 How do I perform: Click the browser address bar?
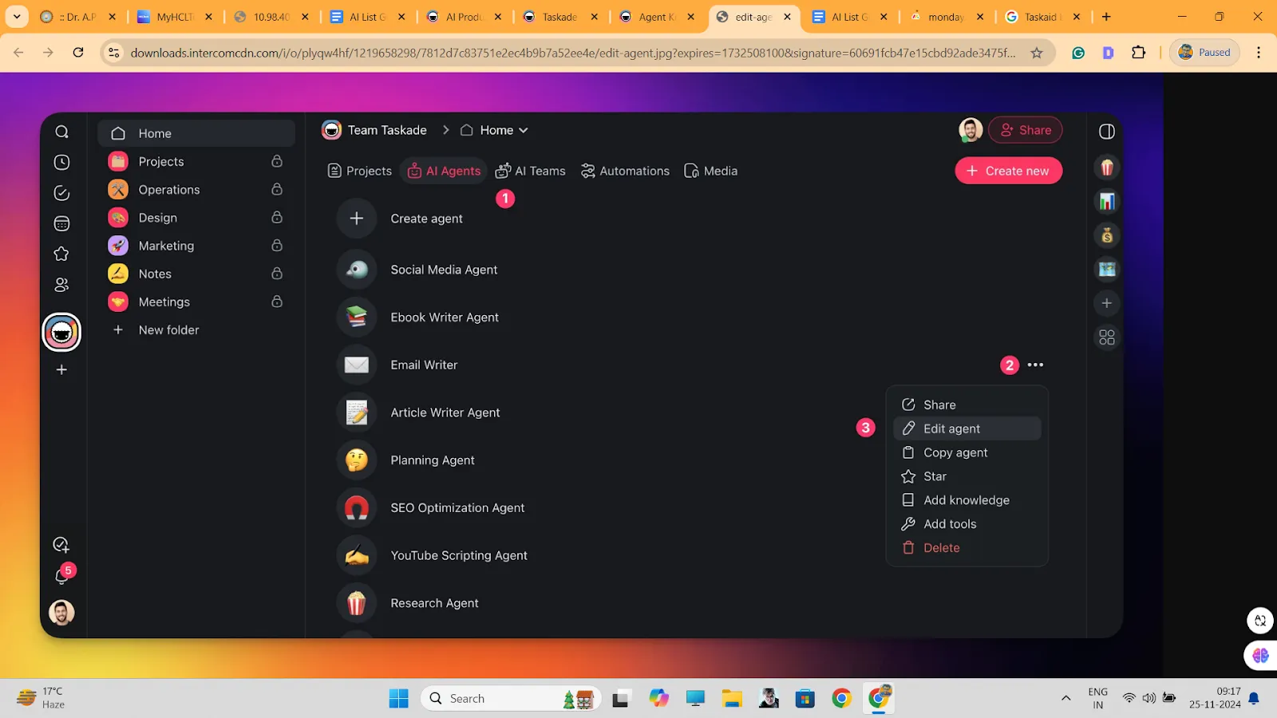(x=573, y=53)
